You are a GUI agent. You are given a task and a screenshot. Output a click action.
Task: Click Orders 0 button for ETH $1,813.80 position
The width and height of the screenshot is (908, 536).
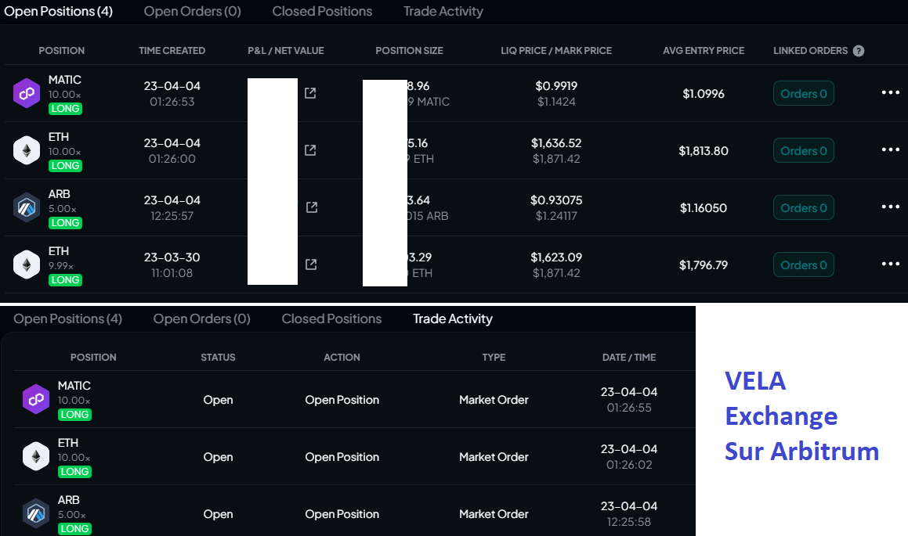pos(803,151)
